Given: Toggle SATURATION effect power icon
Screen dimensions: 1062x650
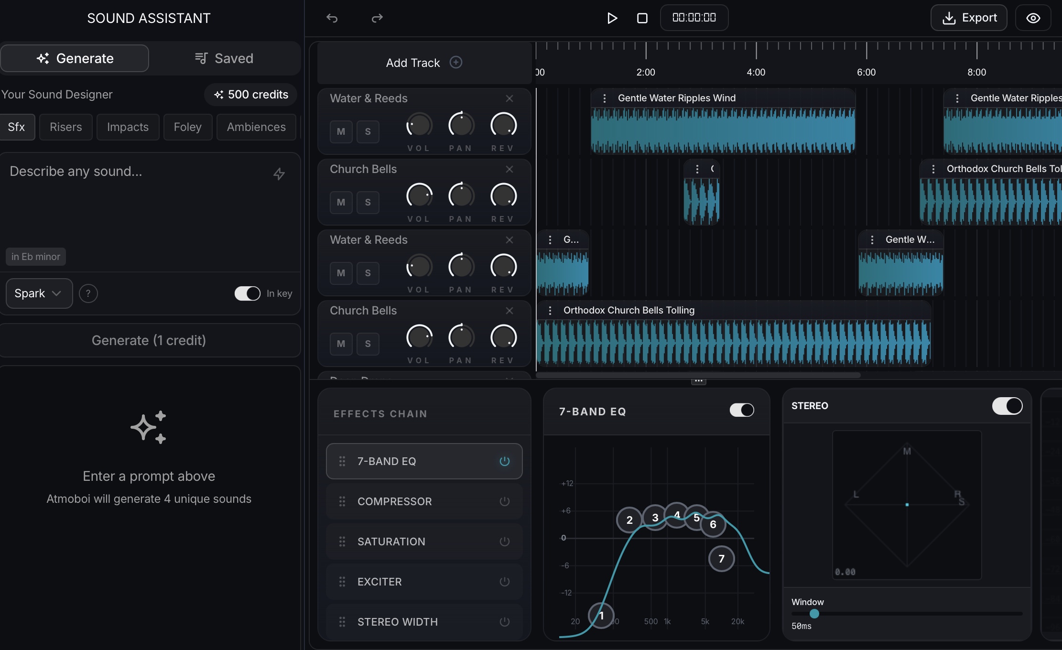Looking at the screenshot, I should [505, 542].
